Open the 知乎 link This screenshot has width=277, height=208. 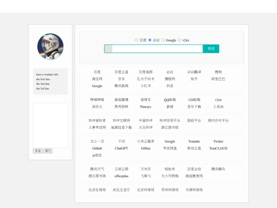click(194, 79)
